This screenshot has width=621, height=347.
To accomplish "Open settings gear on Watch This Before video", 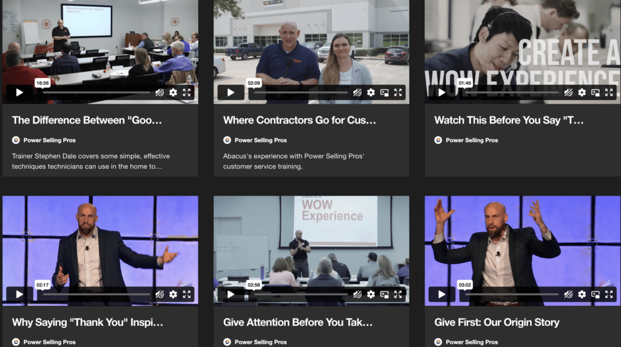I will 582,93.
